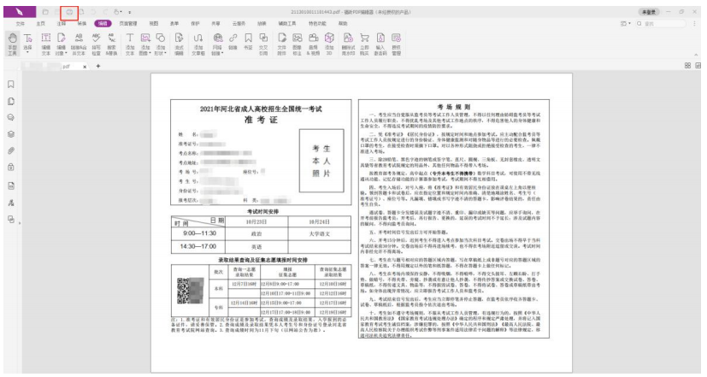
Task: Click the plus to add new tab
Action: [x=97, y=67]
